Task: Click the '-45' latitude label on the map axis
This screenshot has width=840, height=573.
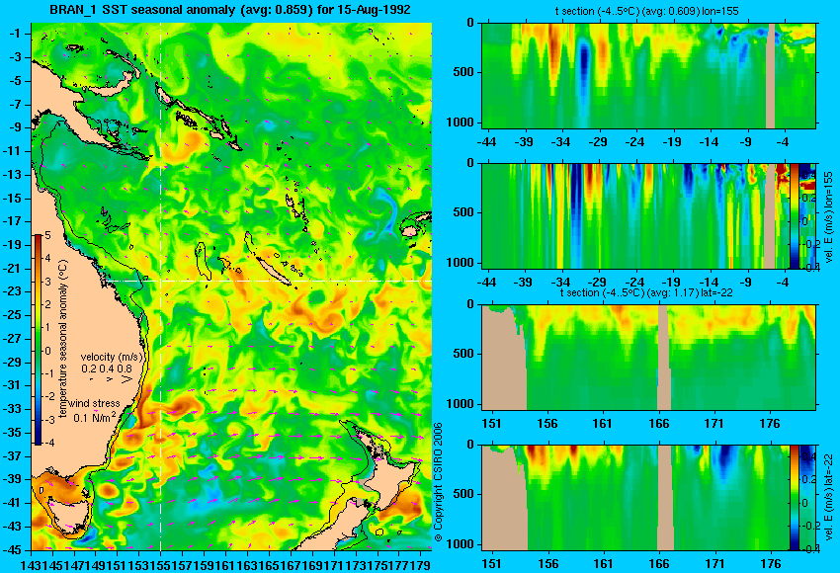Action: pos(14,549)
